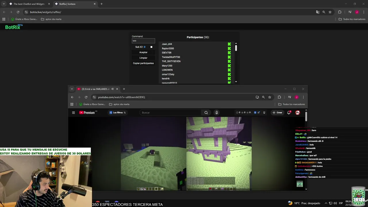The width and height of the screenshot is (368, 207).
Task: Select the BotRix | Sorteos tab
Action: click(75, 4)
